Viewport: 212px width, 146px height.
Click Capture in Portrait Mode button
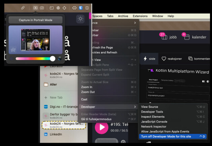click(35, 20)
